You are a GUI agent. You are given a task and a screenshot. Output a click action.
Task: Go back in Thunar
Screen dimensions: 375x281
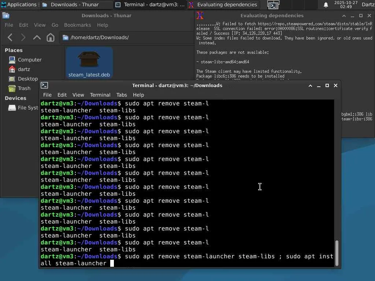click(x=10, y=38)
